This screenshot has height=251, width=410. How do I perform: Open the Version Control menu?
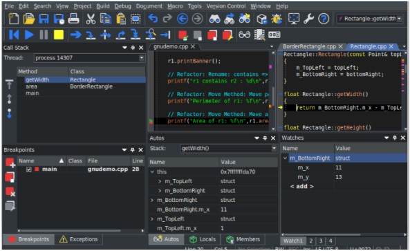click(225, 6)
